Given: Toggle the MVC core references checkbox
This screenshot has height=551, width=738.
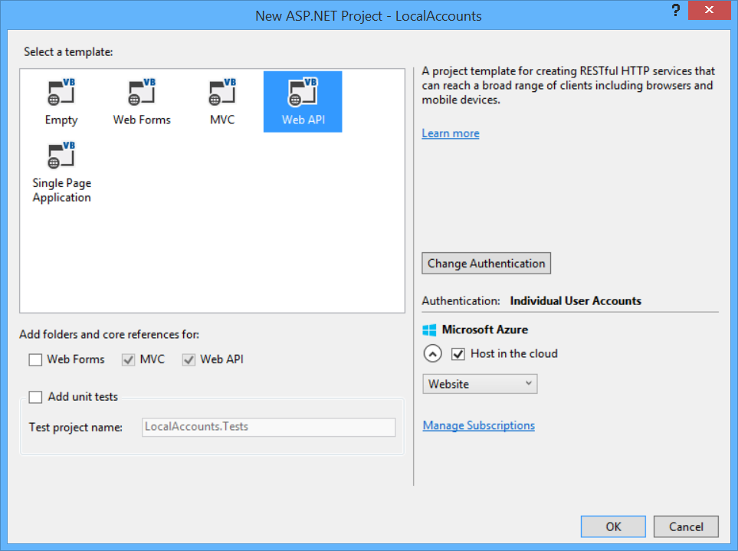Looking at the screenshot, I should (x=128, y=359).
